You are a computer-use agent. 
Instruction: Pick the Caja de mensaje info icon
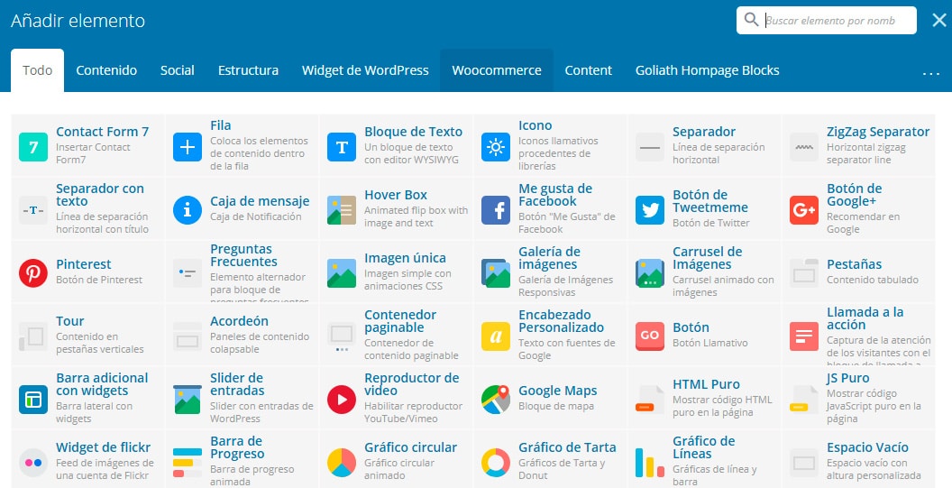[x=188, y=210]
